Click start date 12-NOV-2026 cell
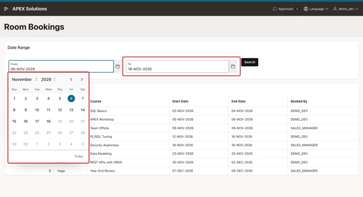Viewport: 363px width, 197px height. click(199, 136)
